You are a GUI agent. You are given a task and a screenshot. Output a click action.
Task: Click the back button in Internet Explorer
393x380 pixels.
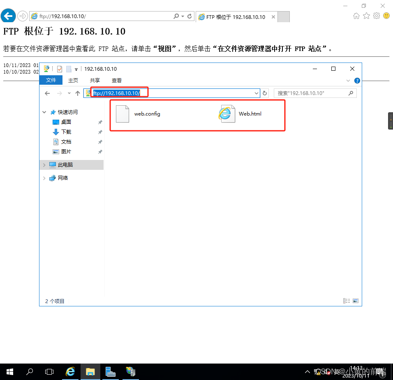pos(8,15)
